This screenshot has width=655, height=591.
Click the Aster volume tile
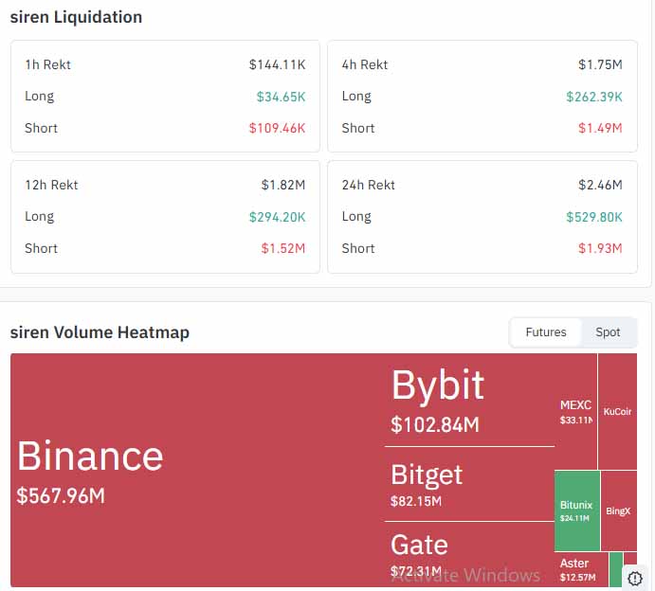[580, 569]
